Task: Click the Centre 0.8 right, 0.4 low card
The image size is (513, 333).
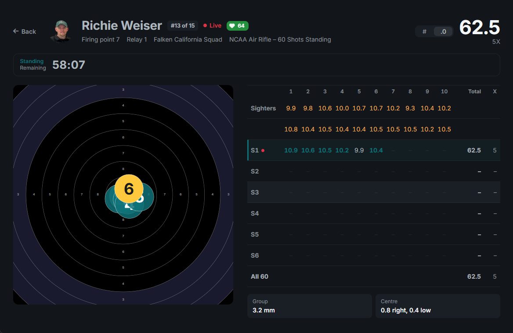Action: point(438,306)
